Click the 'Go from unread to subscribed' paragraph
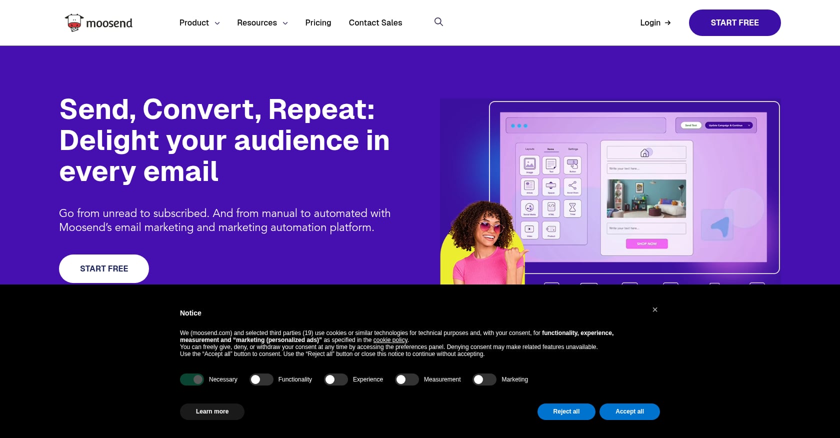Screen dimensions: 840x438 (224, 220)
